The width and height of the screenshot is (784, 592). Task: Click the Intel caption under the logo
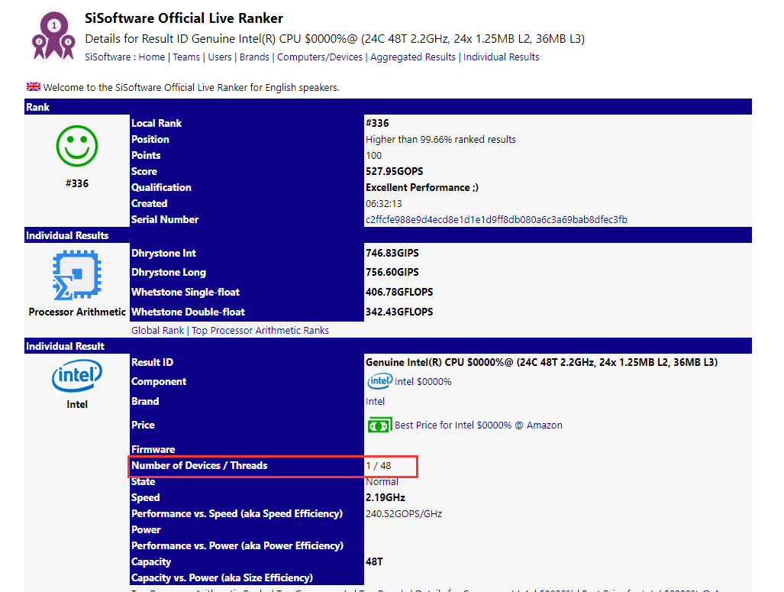click(x=77, y=404)
